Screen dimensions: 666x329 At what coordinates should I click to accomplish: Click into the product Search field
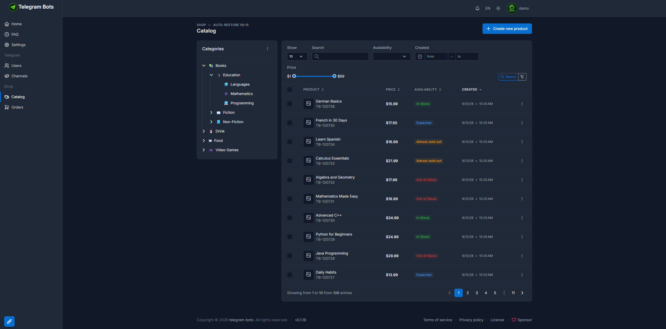[340, 56]
